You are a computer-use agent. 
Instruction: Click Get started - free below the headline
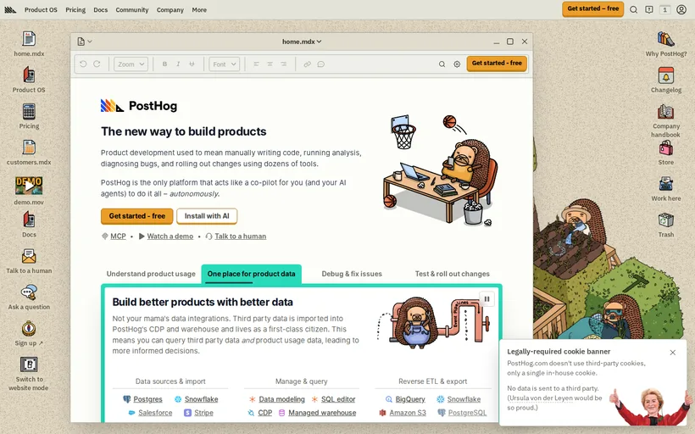click(x=137, y=216)
